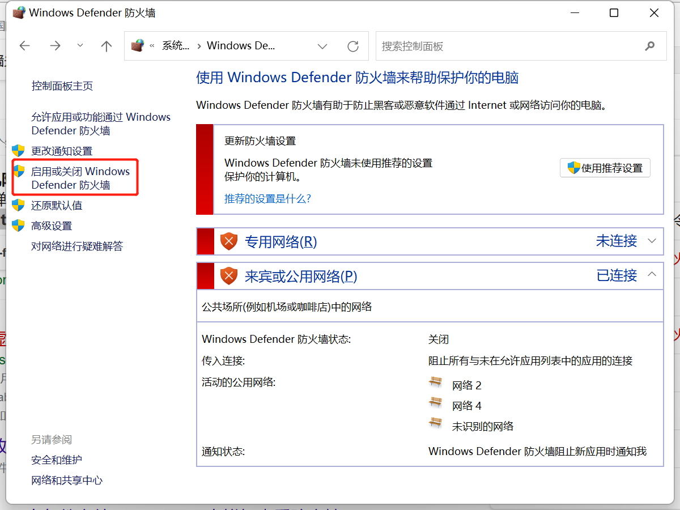This screenshot has width=680, height=510.
Task: Click the breadcrumb overflow chevrons
Action: [x=152, y=46]
